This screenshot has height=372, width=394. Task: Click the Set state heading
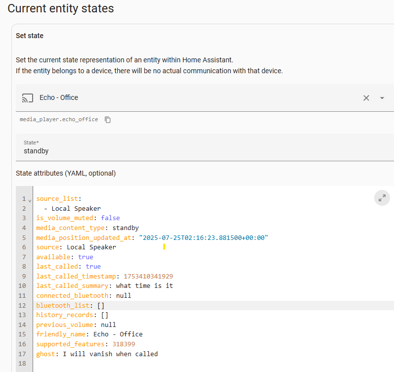coord(30,36)
